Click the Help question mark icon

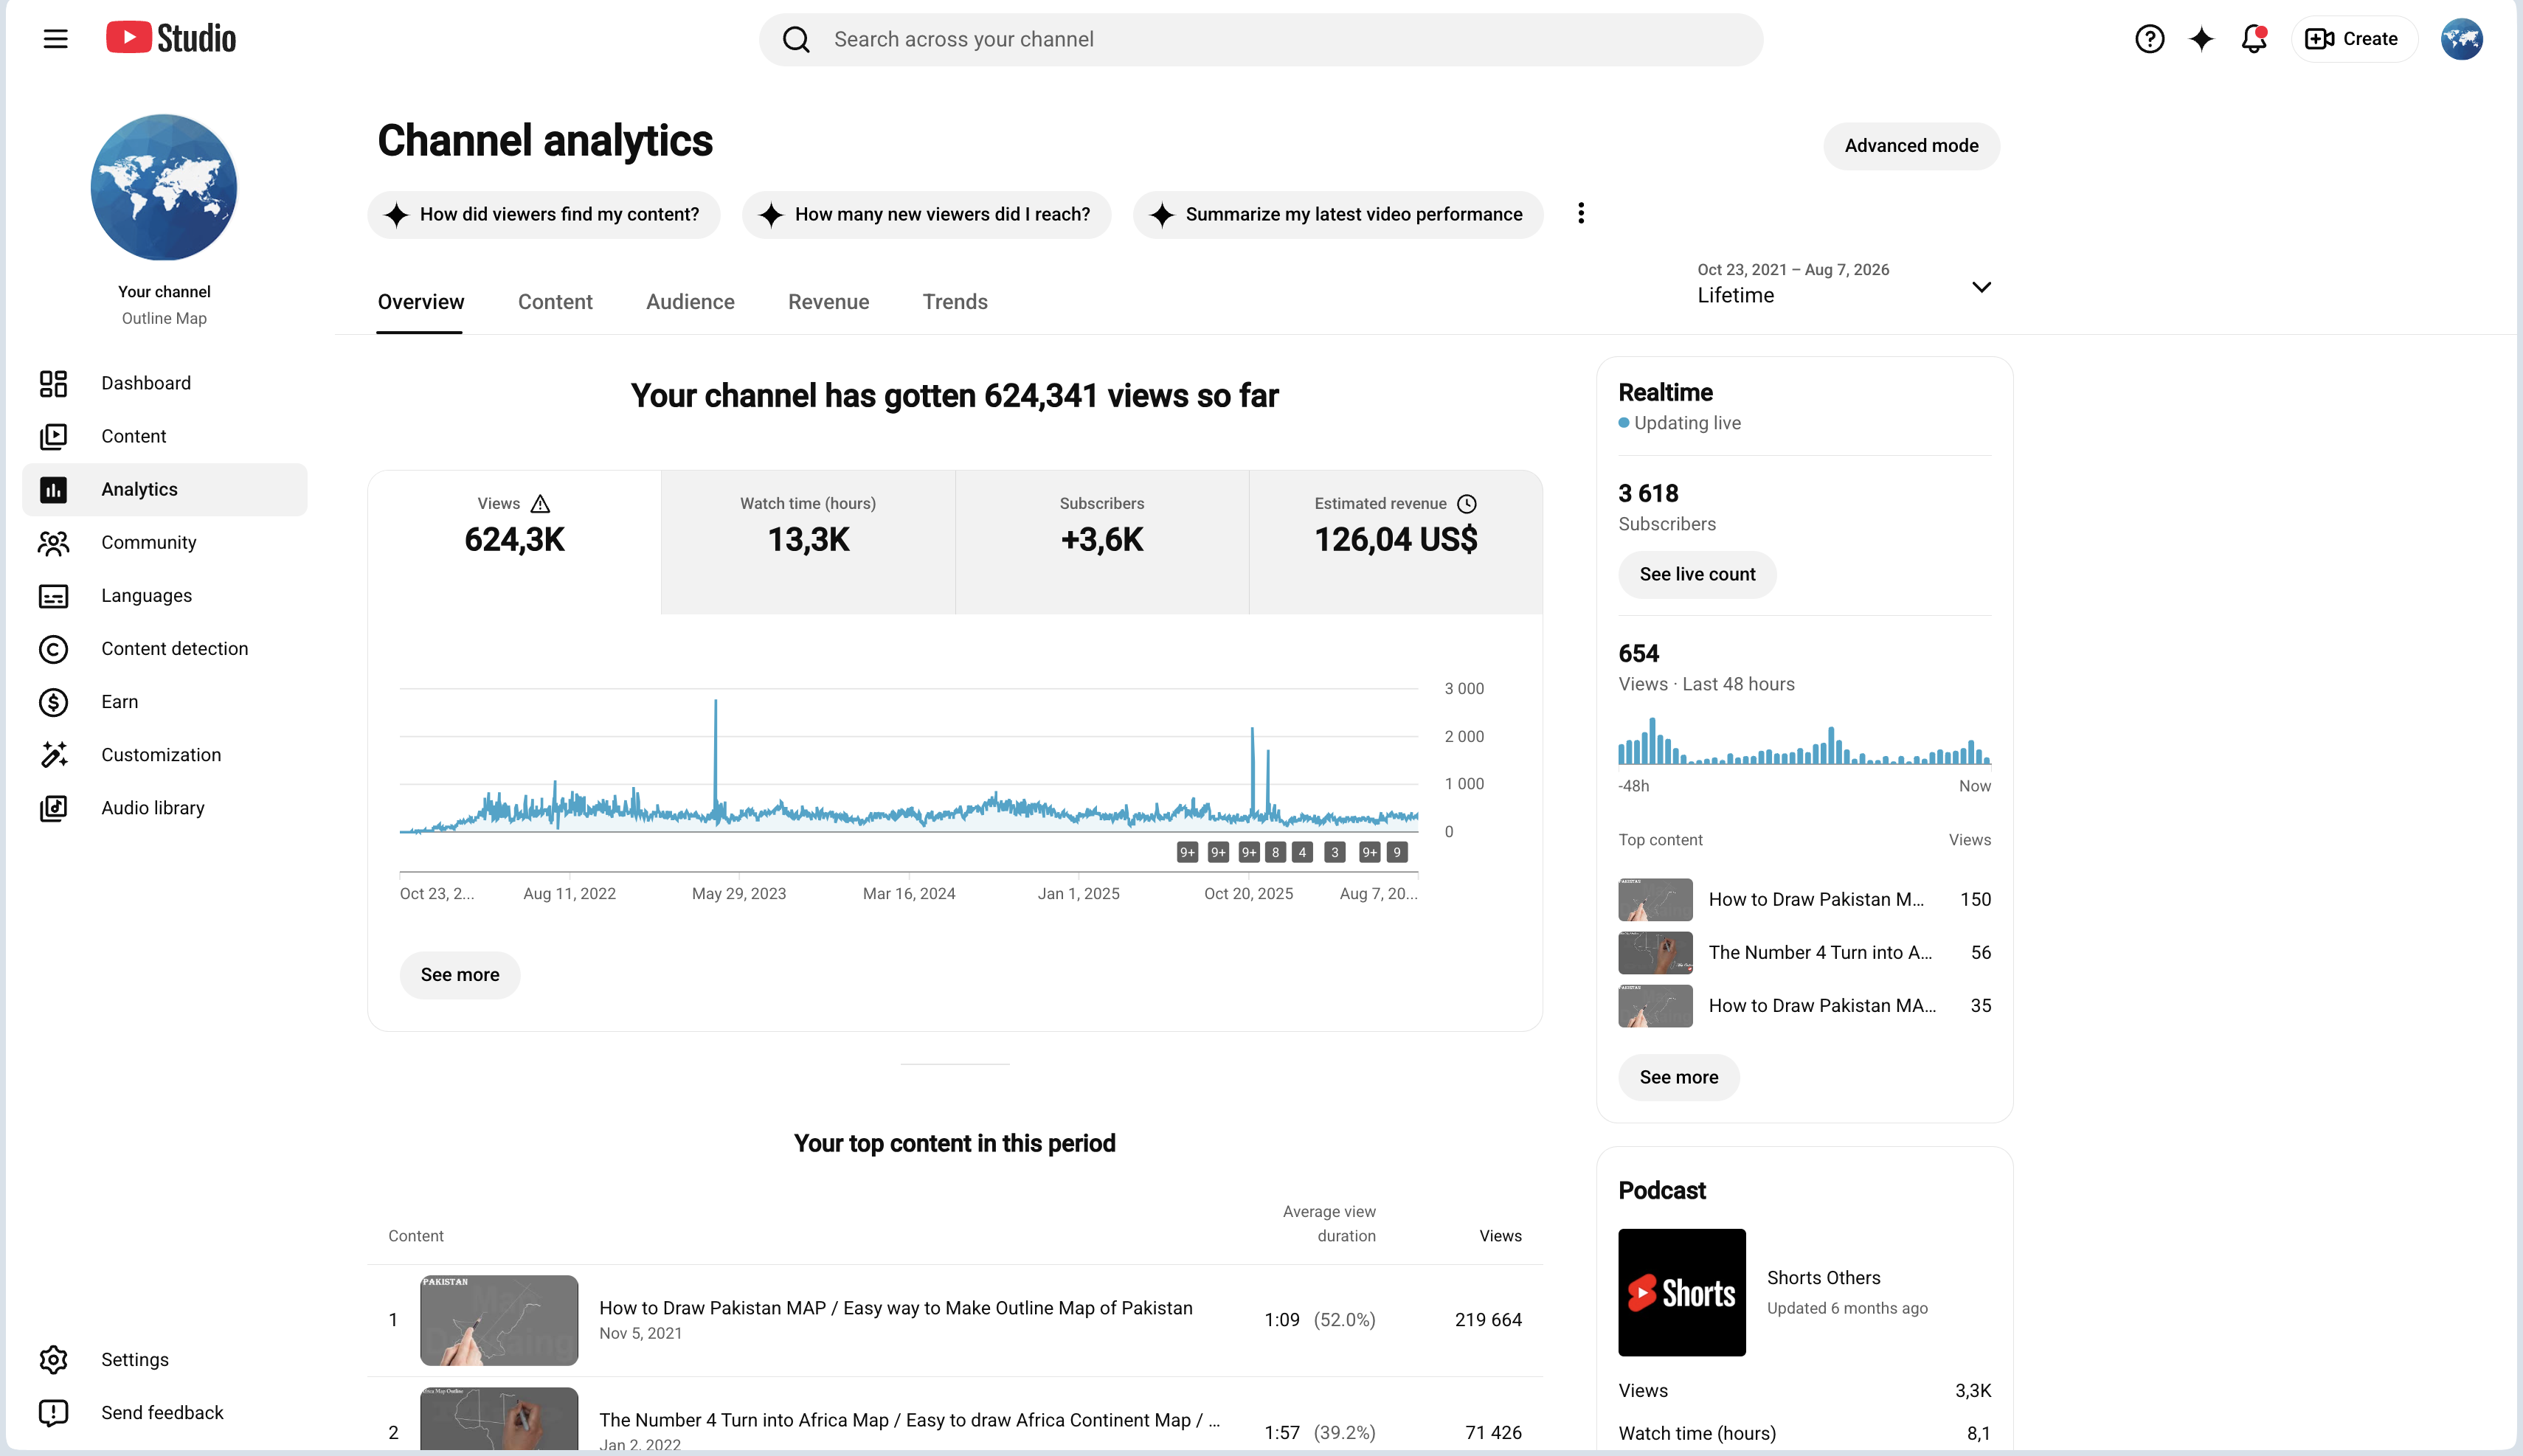tap(2149, 39)
